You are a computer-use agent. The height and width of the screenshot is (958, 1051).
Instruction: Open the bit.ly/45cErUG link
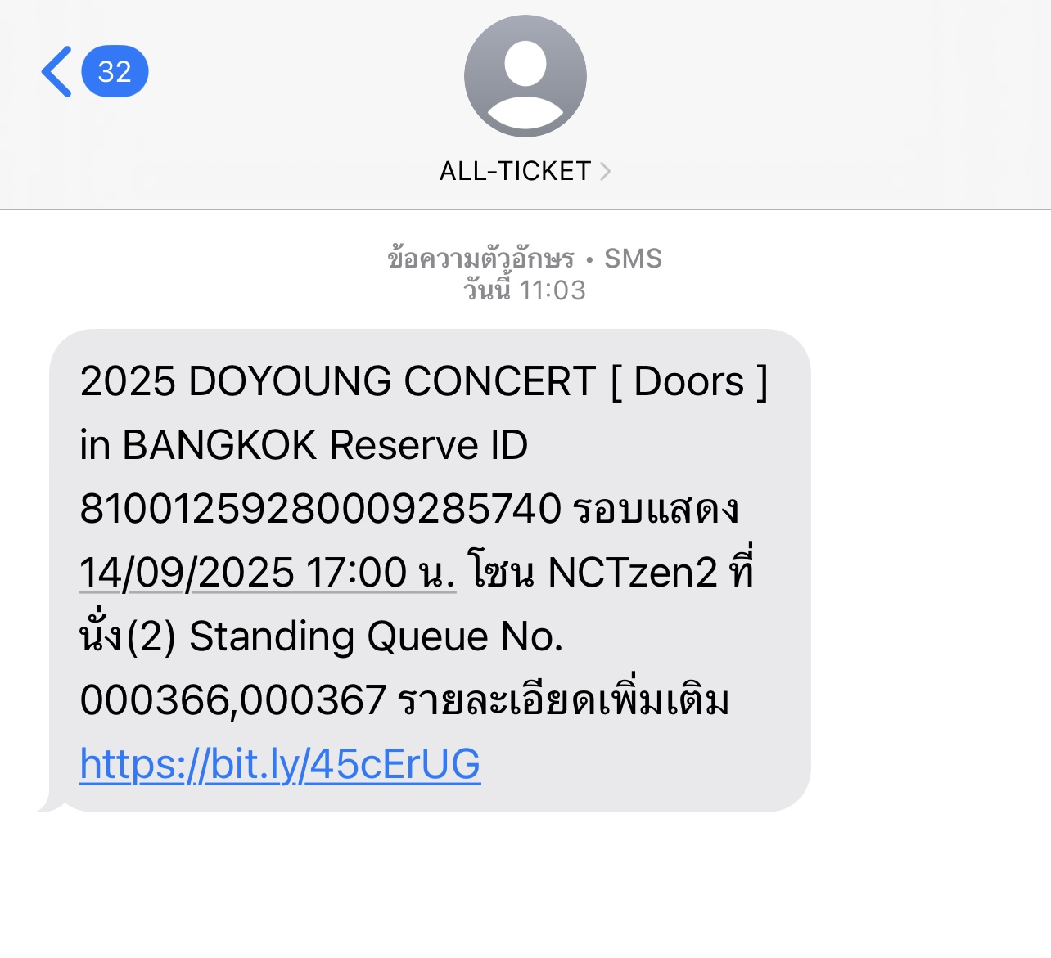(x=280, y=764)
